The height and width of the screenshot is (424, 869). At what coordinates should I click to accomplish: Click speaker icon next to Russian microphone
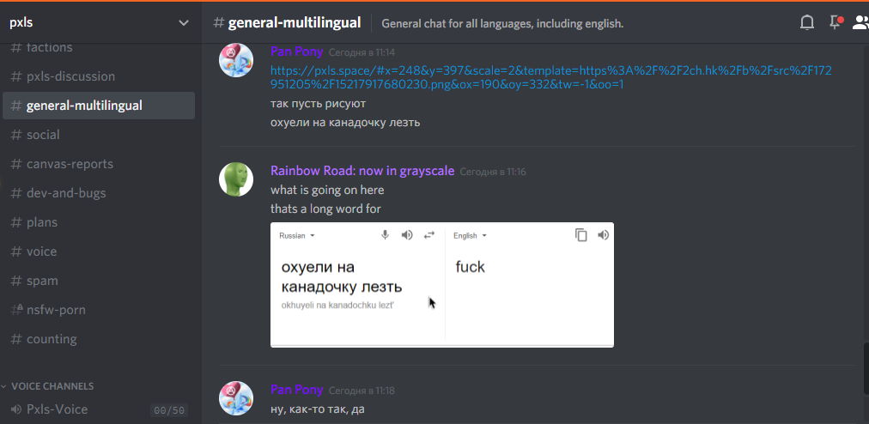pyautogui.click(x=407, y=235)
